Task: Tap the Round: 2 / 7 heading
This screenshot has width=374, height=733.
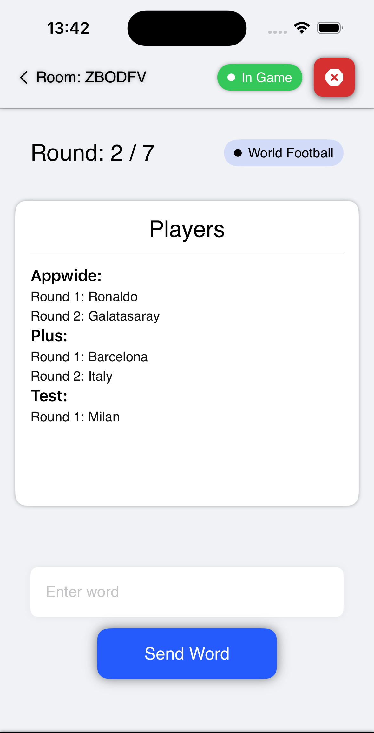Action: (x=93, y=153)
